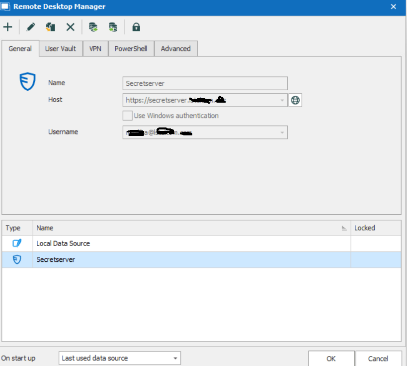Image resolution: width=407 pixels, height=366 pixels.
Task: Click the Secretserver shield icon in the list
Action: coord(16,259)
